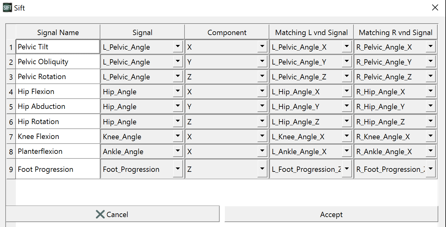Open Component dropdown for Foot Progression row

(262, 169)
